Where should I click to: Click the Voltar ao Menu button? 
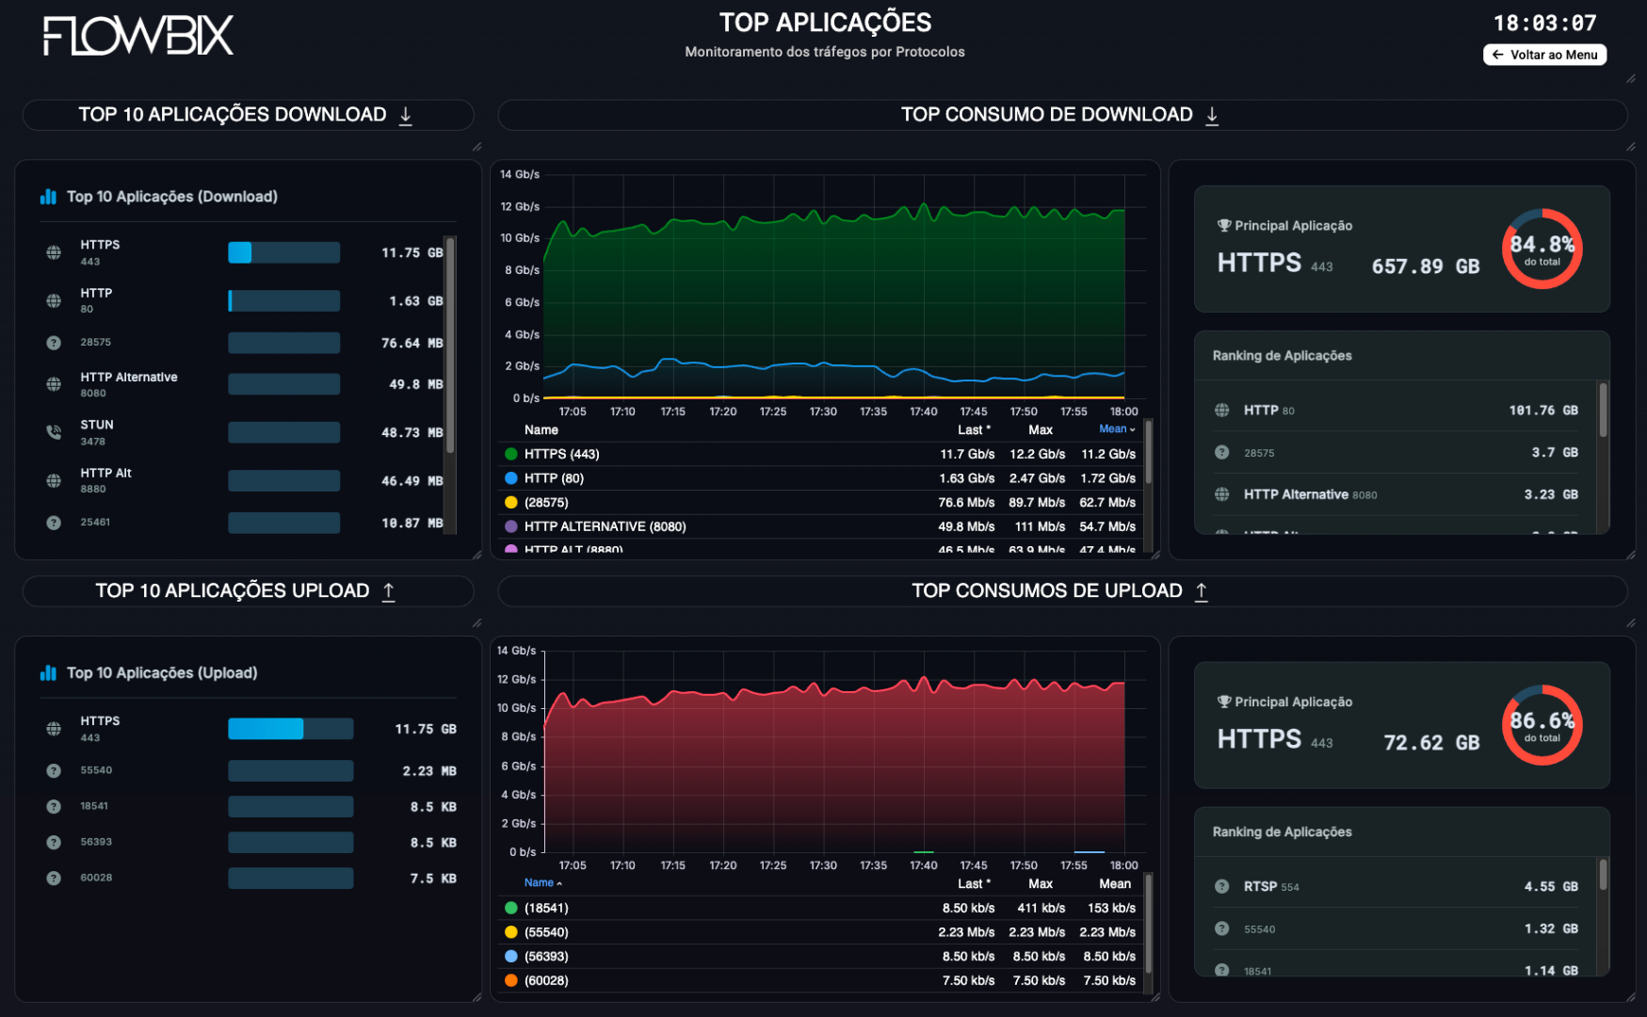(1544, 54)
